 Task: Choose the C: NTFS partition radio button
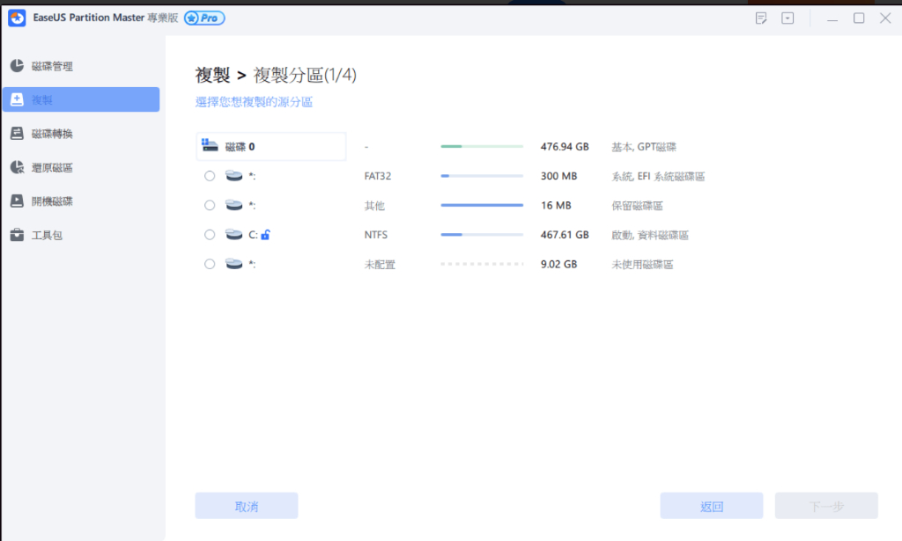click(x=210, y=235)
